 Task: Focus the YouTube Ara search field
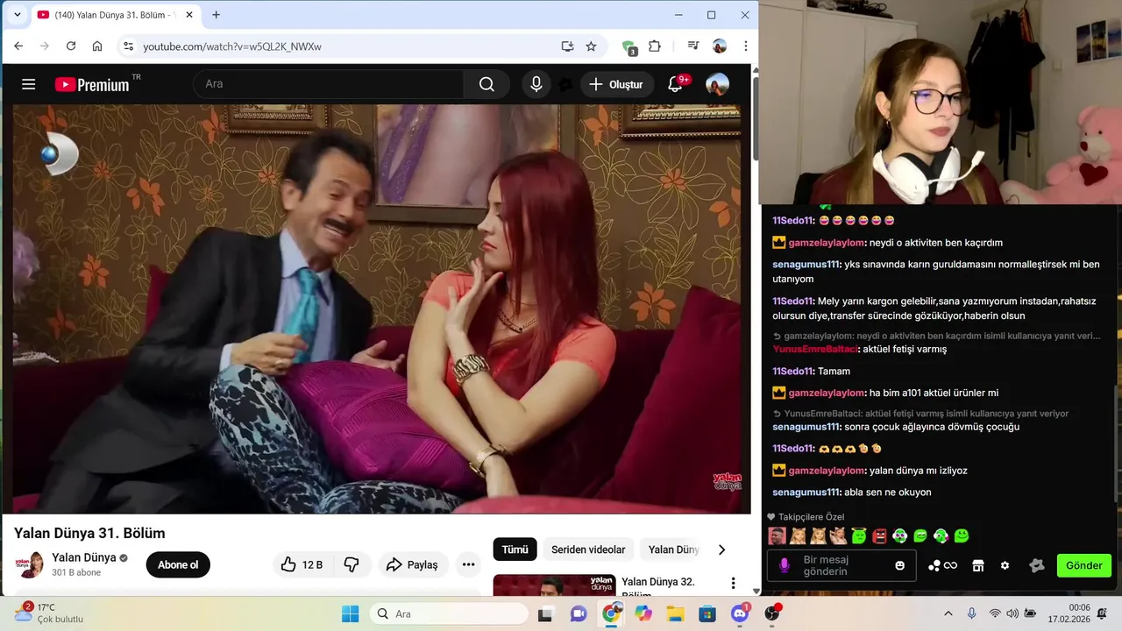click(329, 84)
